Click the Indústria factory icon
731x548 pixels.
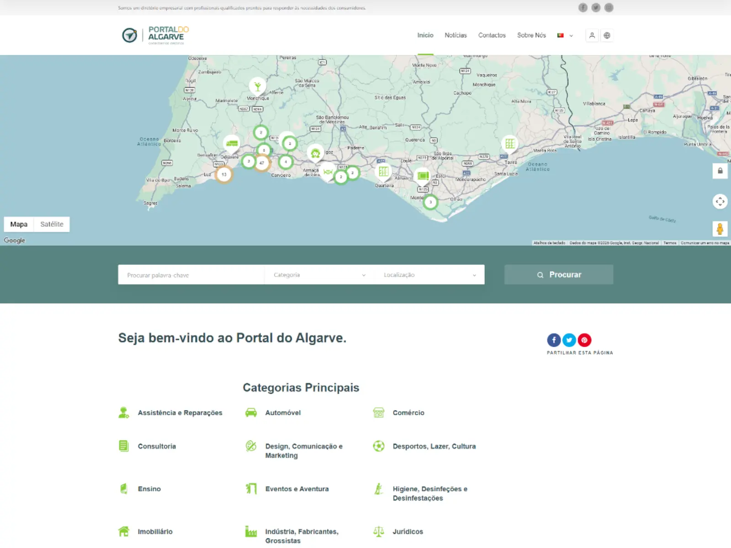pyautogui.click(x=251, y=531)
